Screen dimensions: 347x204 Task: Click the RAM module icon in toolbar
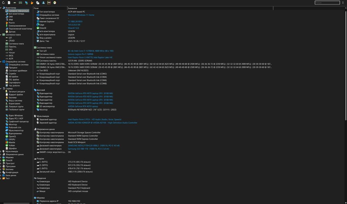(x=20, y=3)
